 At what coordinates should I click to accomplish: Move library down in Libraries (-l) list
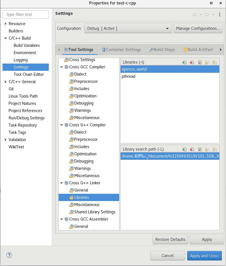(x=214, y=62)
